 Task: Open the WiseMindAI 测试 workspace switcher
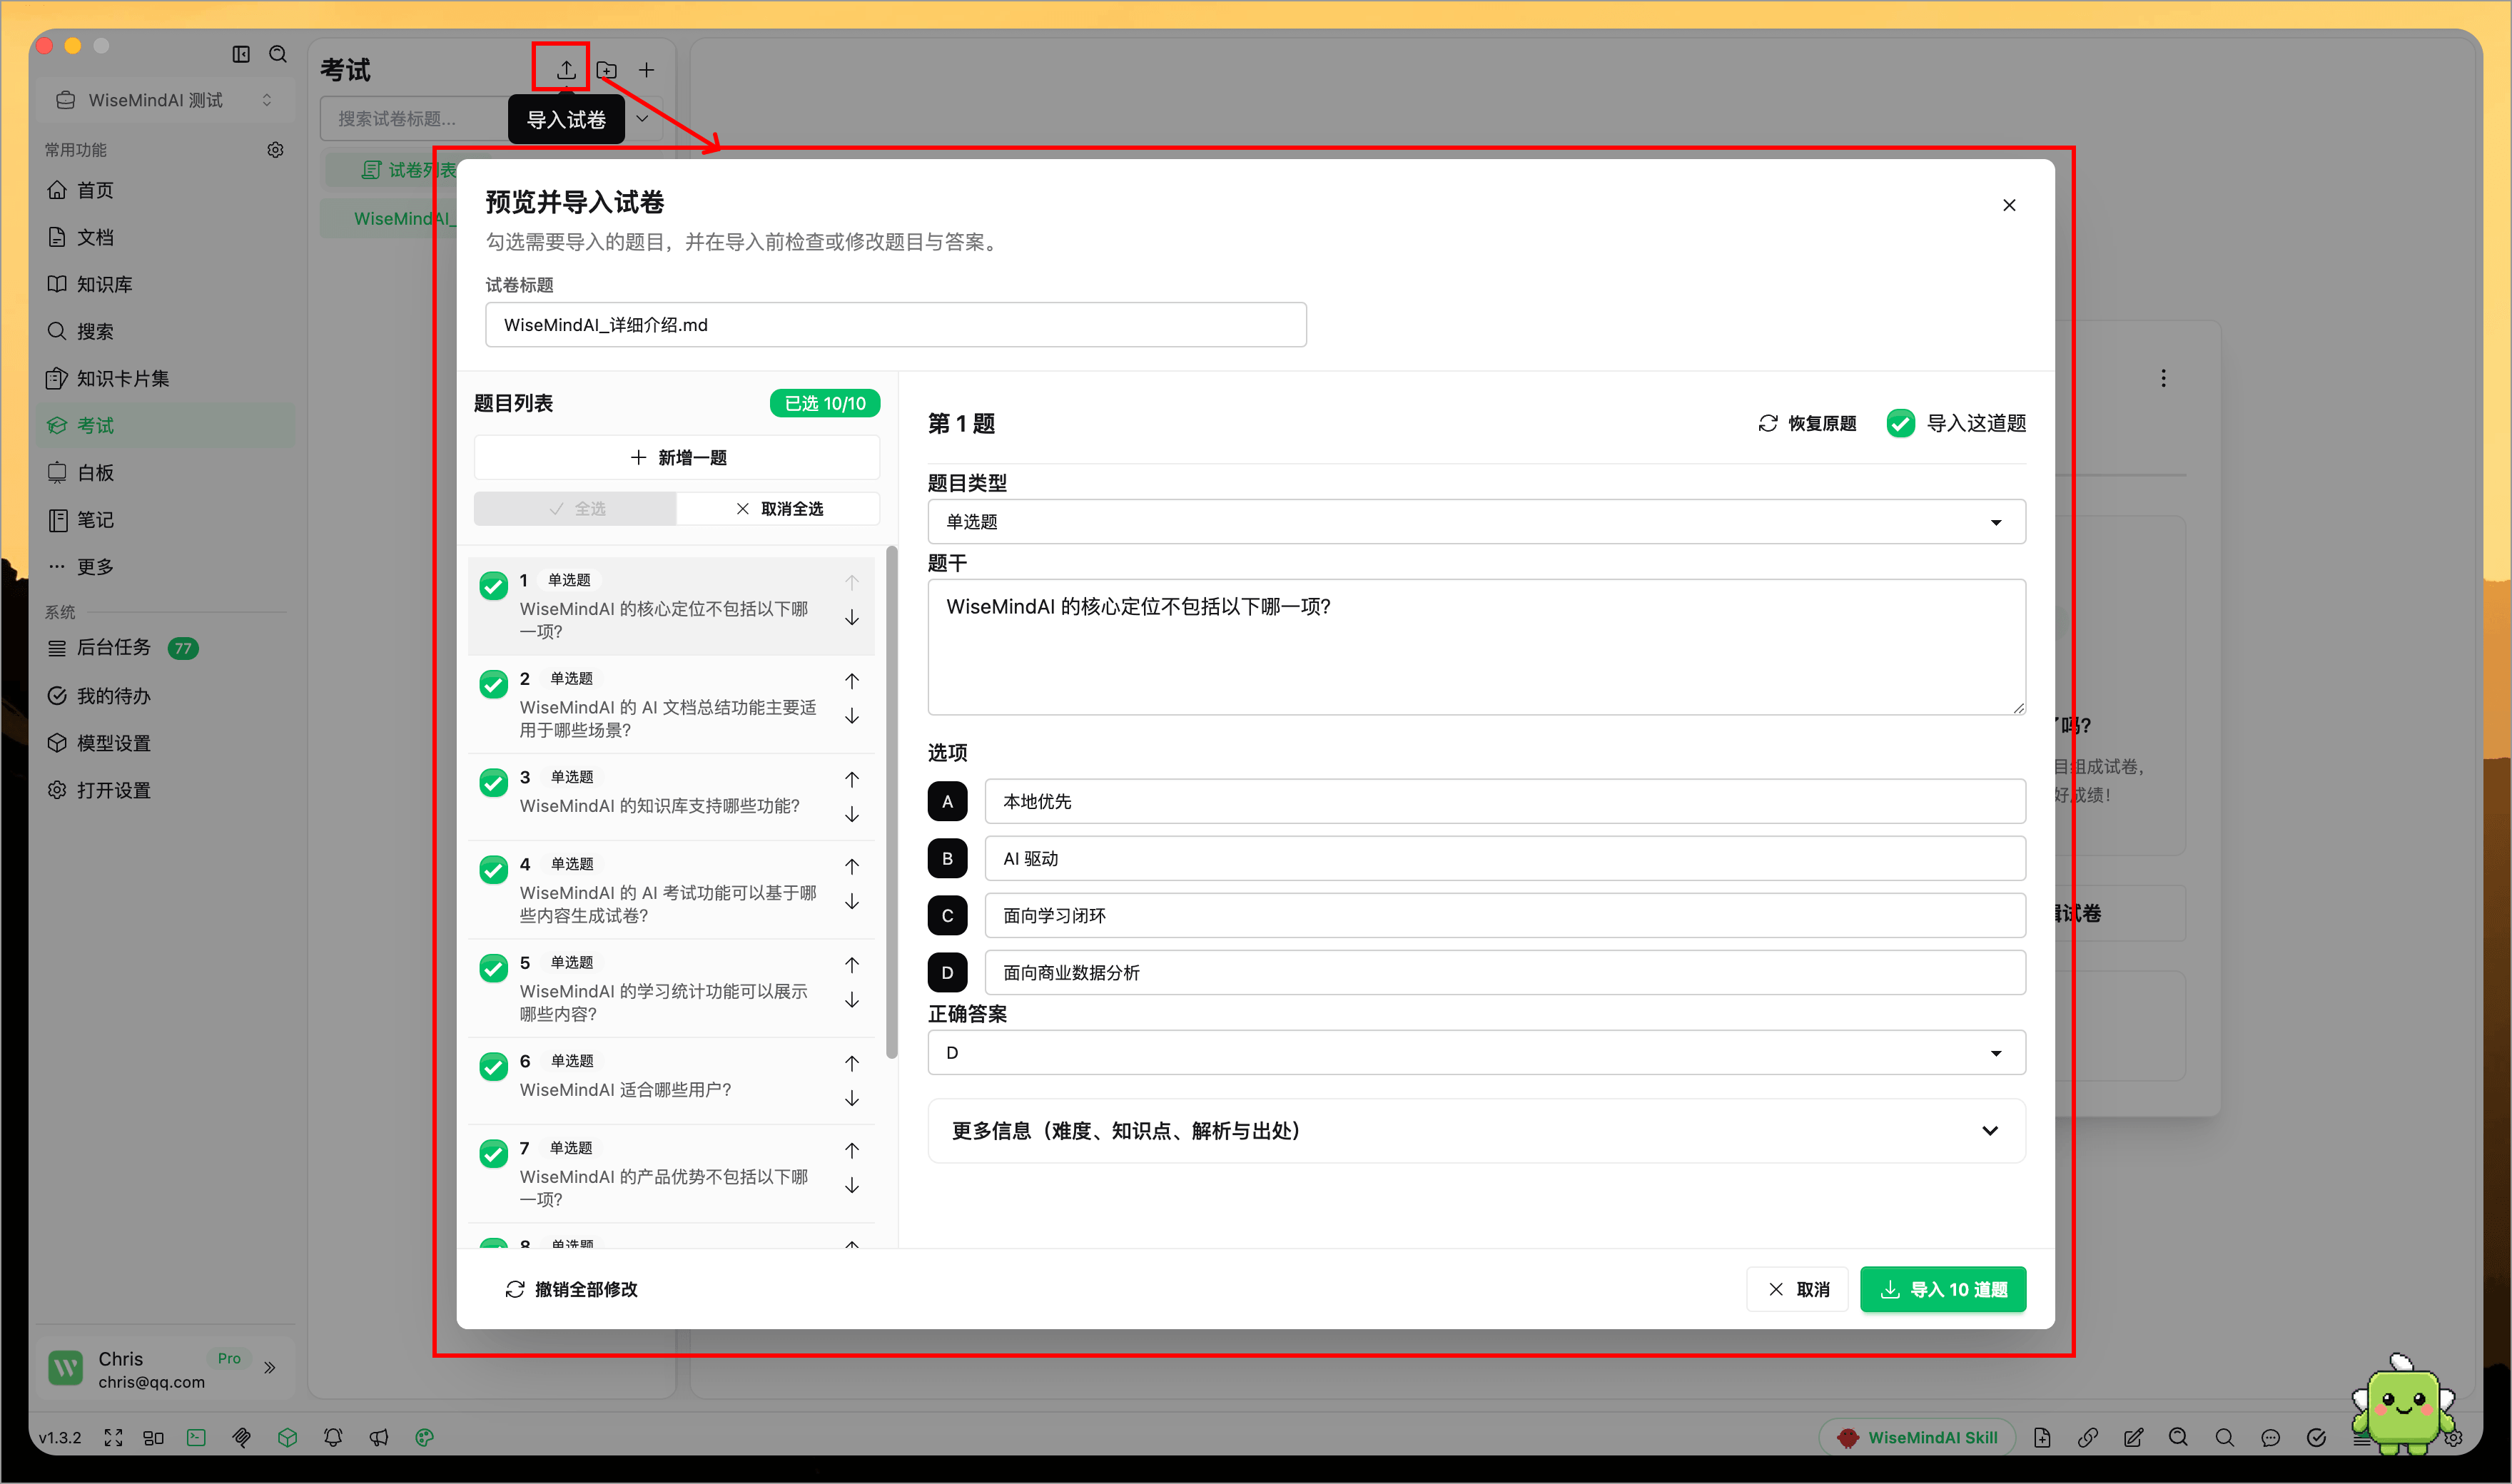pyautogui.click(x=166, y=100)
